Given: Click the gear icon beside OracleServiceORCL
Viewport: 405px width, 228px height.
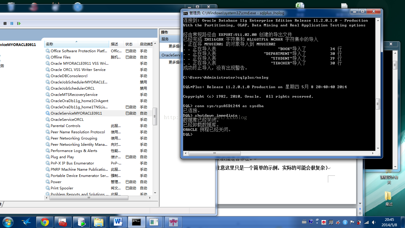Looking at the screenshot, I should pos(48,119).
